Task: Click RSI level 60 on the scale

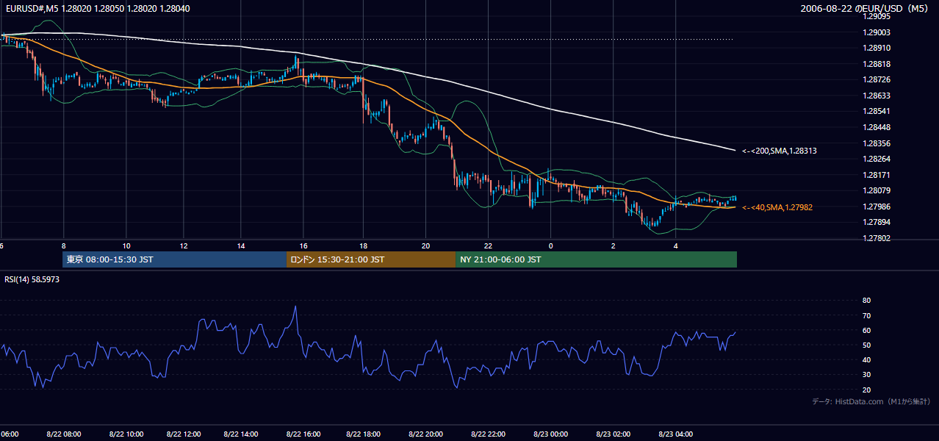Action: [x=866, y=330]
